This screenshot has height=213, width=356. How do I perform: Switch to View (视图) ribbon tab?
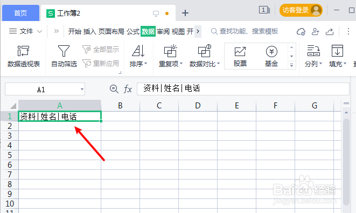[178, 31]
